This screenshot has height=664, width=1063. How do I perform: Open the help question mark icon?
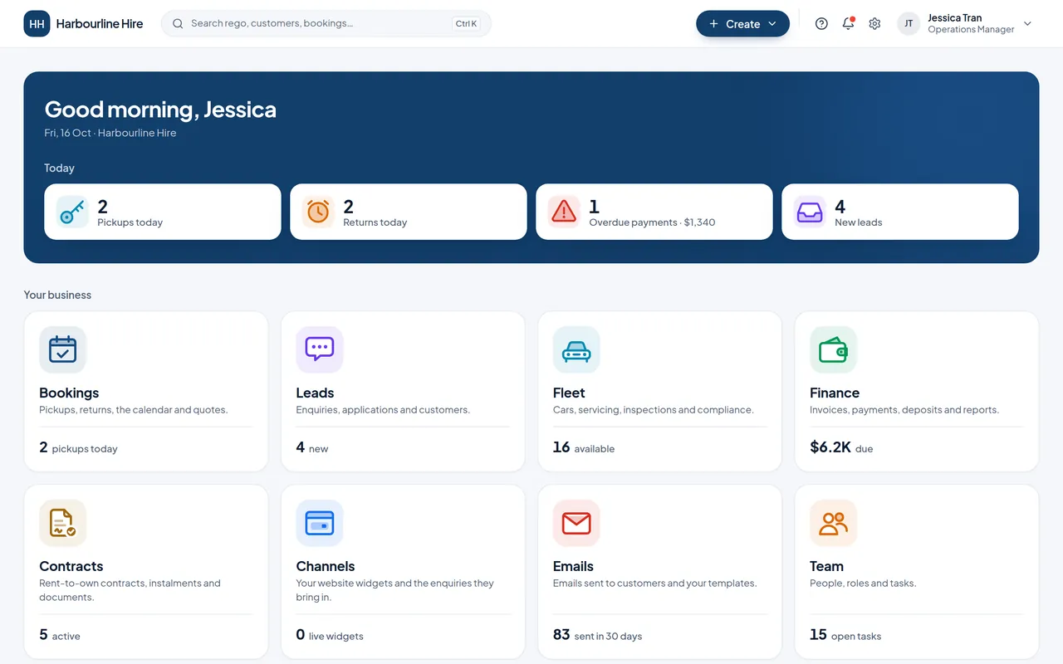821,24
